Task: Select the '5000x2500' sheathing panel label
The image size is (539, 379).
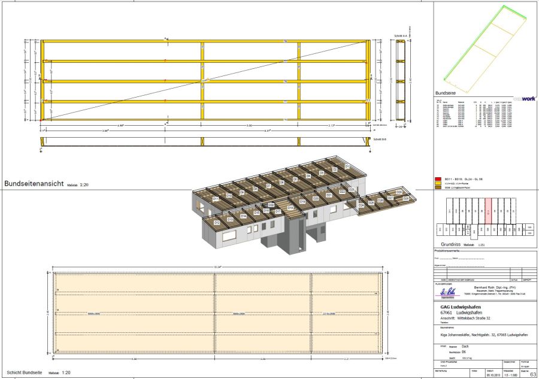Action: pos(94,314)
